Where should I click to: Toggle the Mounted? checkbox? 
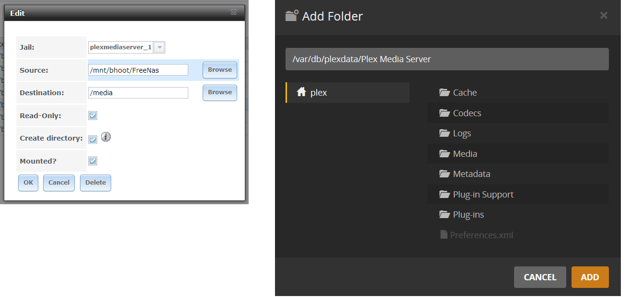tap(93, 161)
